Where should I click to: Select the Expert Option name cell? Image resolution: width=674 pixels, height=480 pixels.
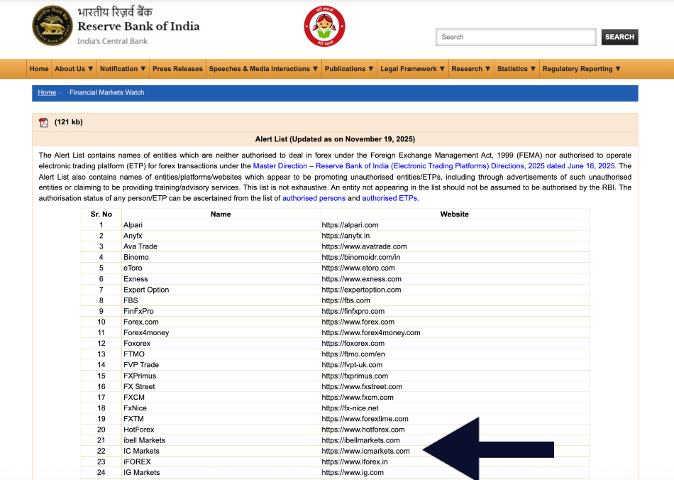click(x=221, y=290)
